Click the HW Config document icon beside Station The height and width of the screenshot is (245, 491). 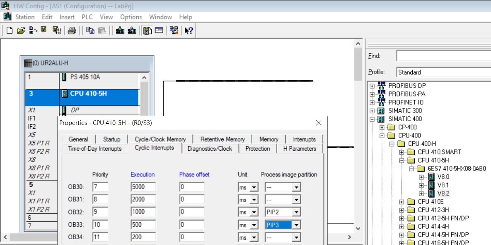pyautogui.click(x=7, y=17)
